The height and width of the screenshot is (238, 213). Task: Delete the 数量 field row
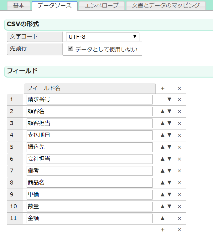179,206
